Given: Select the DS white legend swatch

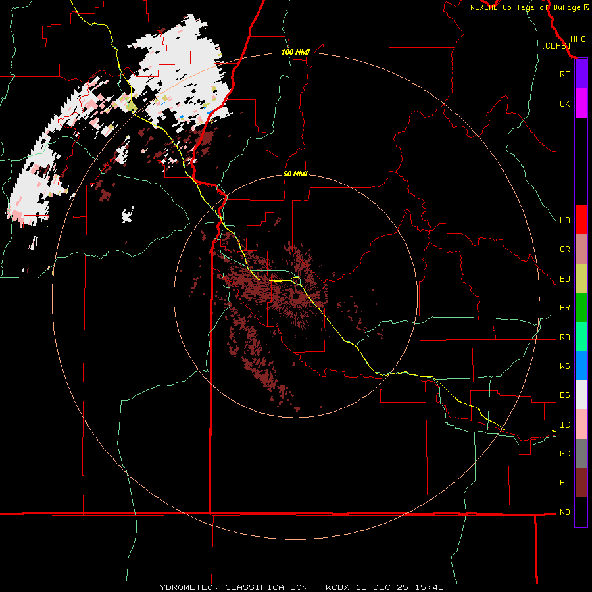Looking at the screenshot, I should (581, 395).
